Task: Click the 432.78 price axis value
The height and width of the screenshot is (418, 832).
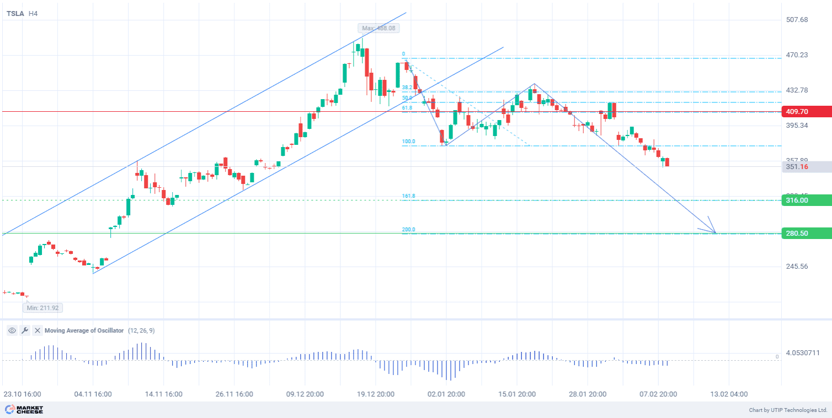Action: pos(797,90)
